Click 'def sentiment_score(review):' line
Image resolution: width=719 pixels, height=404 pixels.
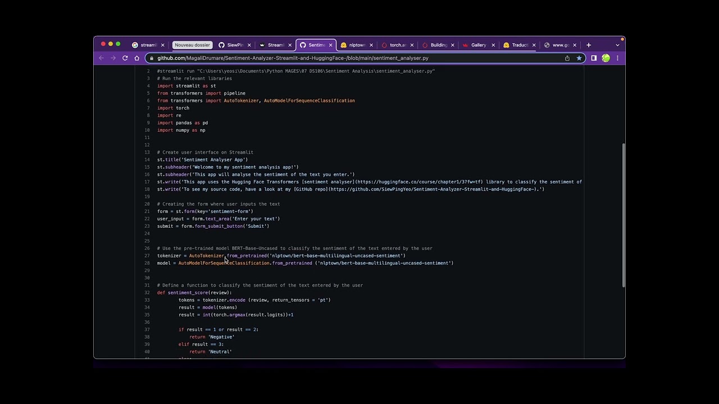tap(194, 293)
